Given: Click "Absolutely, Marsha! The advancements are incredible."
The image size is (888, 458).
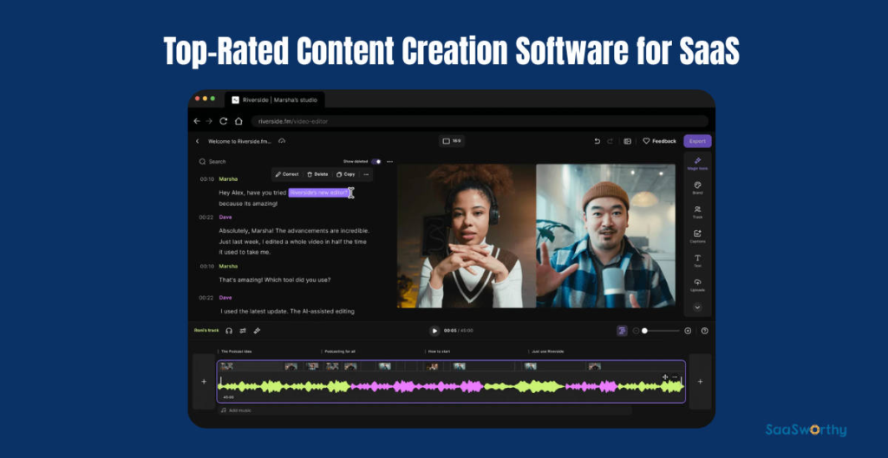Looking at the screenshot, I should pos(294,230).
